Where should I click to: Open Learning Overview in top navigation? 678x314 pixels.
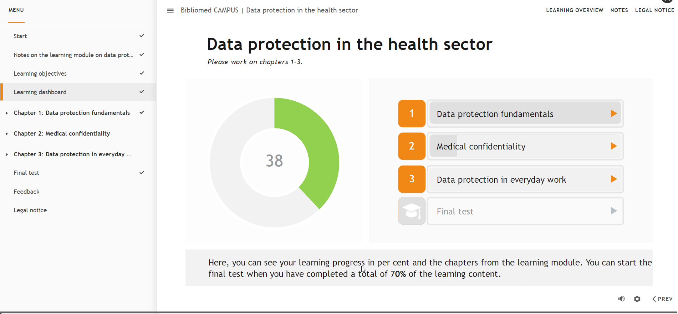point(575,10)
